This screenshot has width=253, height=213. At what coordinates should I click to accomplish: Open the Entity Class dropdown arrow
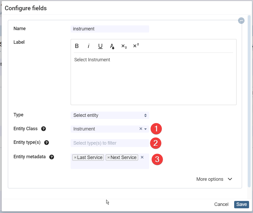pyautogui.click(x=146, y=129)
